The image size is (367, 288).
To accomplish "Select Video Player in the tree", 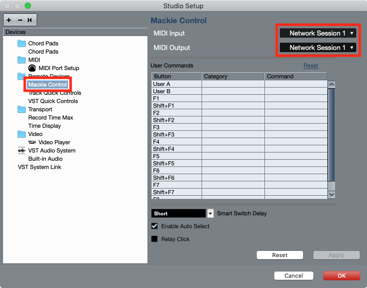I will tap(54, 142).
